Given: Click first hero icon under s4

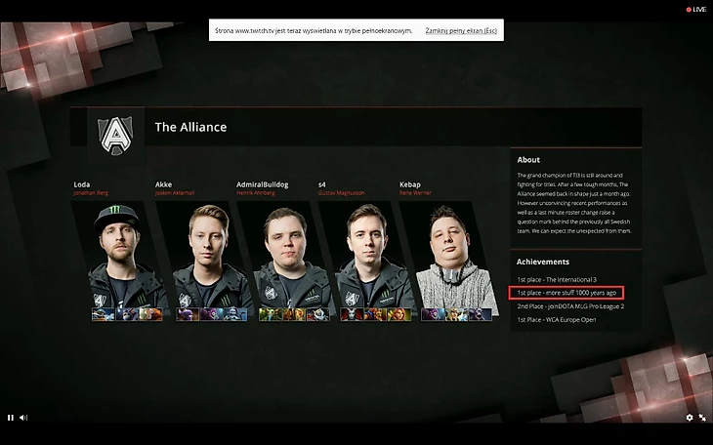Looking at the screenshot, I should click(x=352, y=314).
